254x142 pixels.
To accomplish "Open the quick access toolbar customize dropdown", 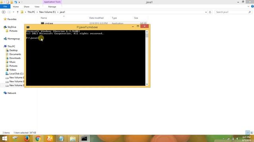I will 19,2.
